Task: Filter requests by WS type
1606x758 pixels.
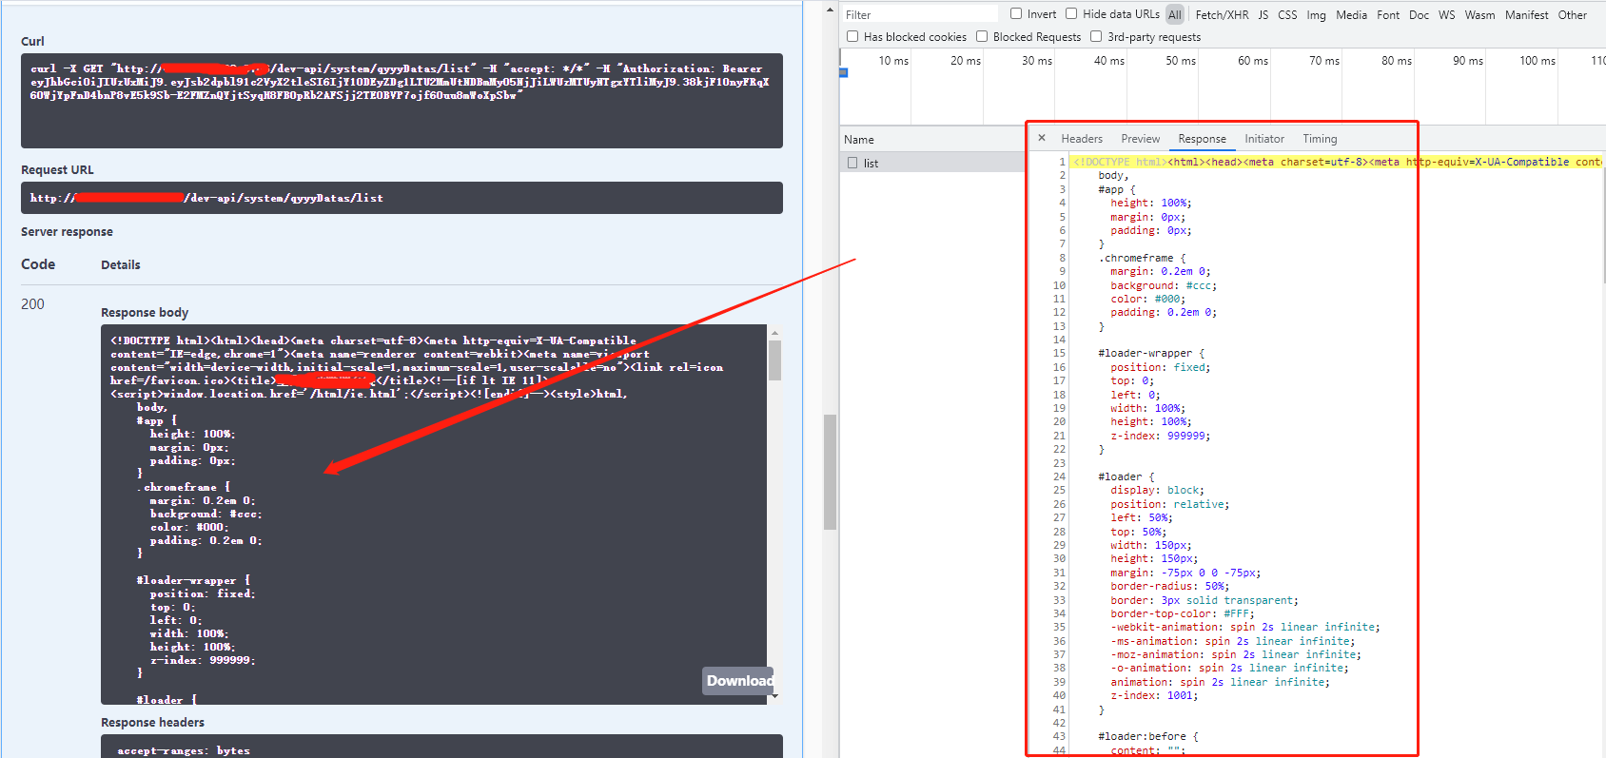Action: pos(1446,14)
